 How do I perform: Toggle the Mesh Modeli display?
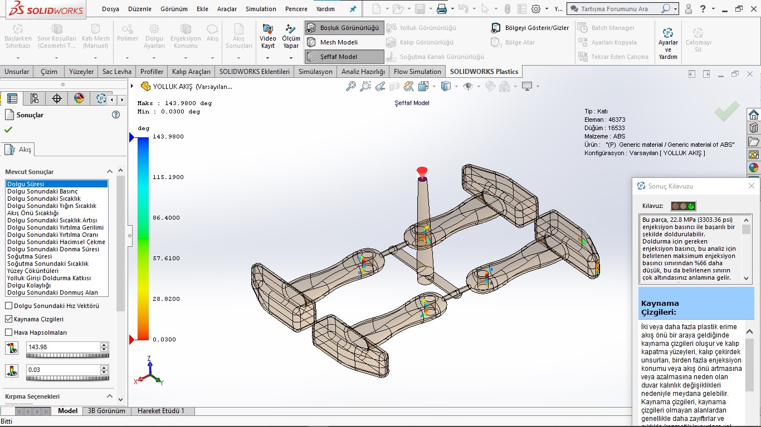[x=344, y=42]
